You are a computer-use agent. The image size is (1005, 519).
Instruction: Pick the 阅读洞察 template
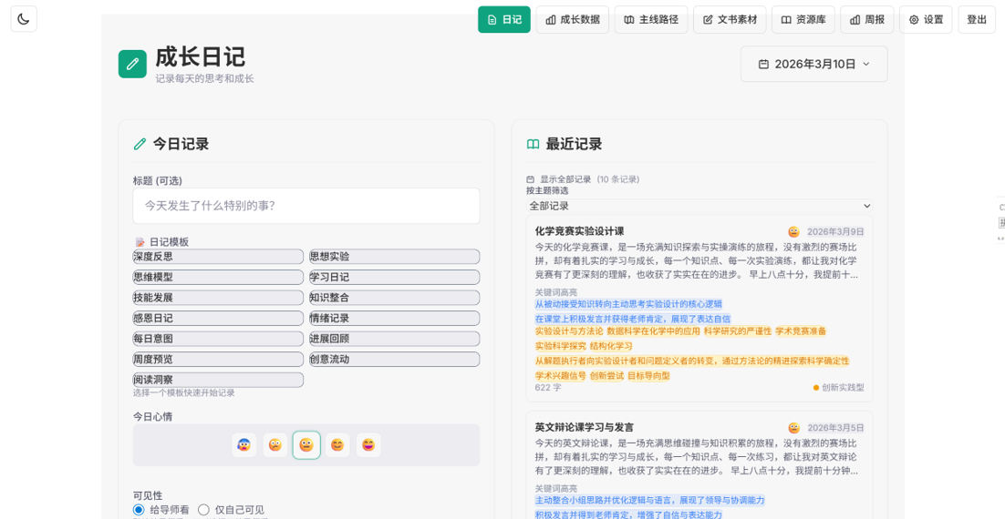point(218,380)
